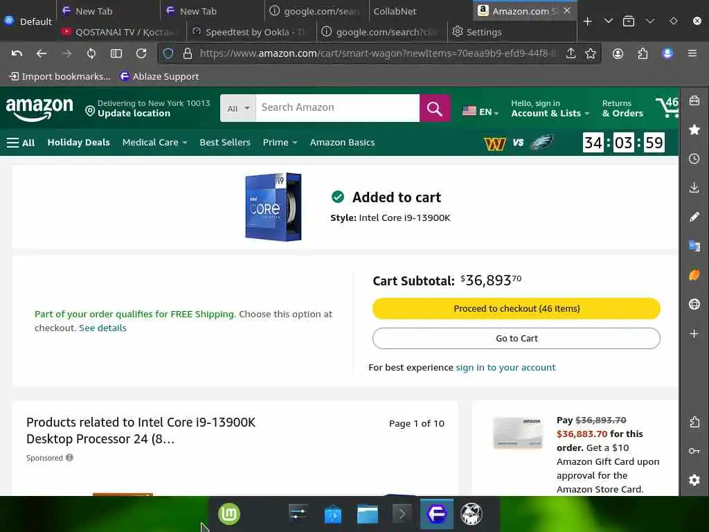
Task: Click the undo closed tab icon
Action: tap(17, 53)
